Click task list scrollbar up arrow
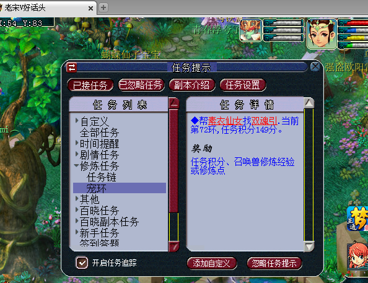 [174, 103]
